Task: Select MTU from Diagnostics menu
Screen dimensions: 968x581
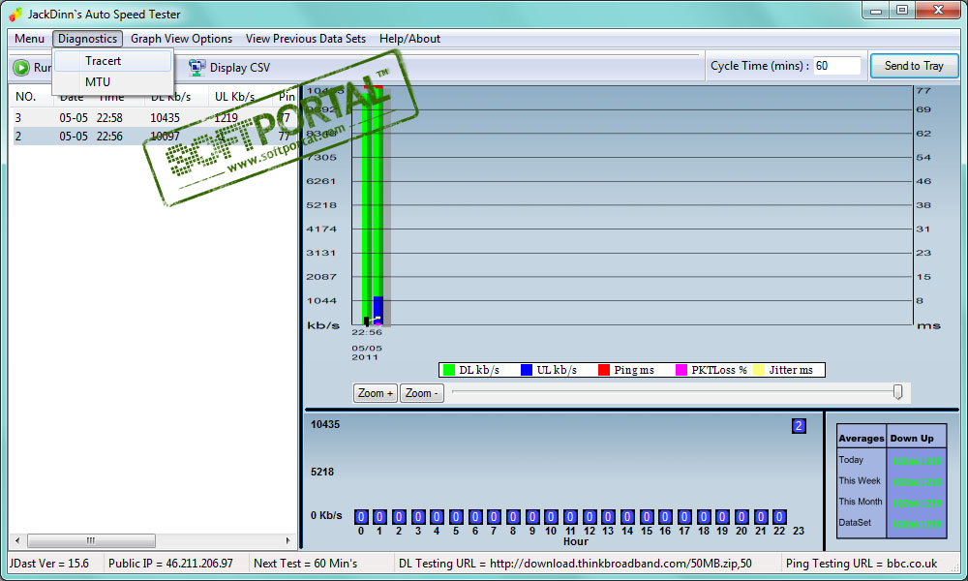Action: (x=112, y=81)
